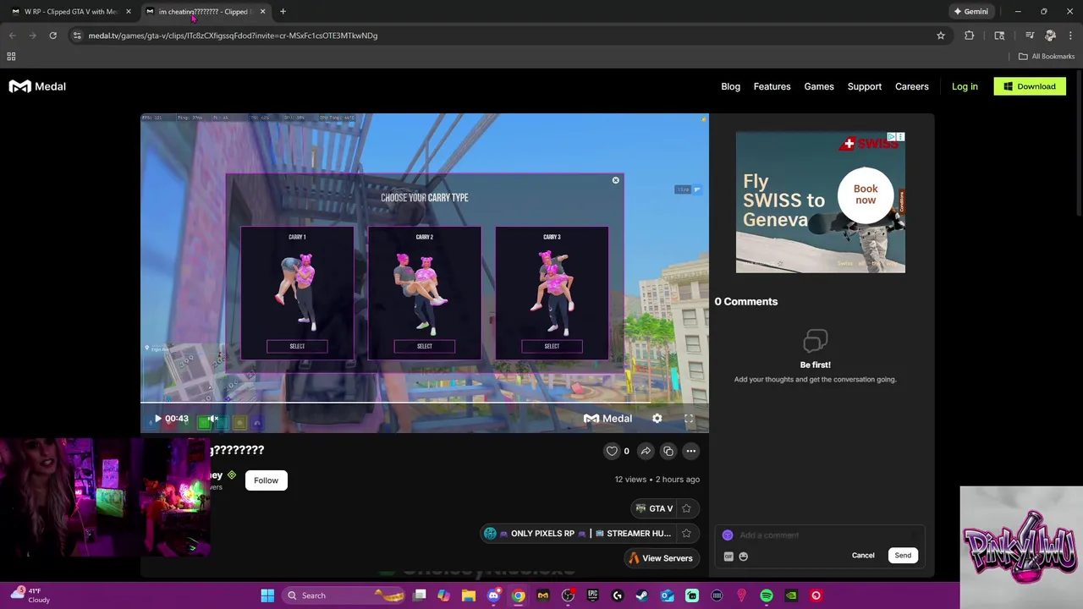Open Steam from taskbar
The image size is (1083, 609).
click(642, 595)
